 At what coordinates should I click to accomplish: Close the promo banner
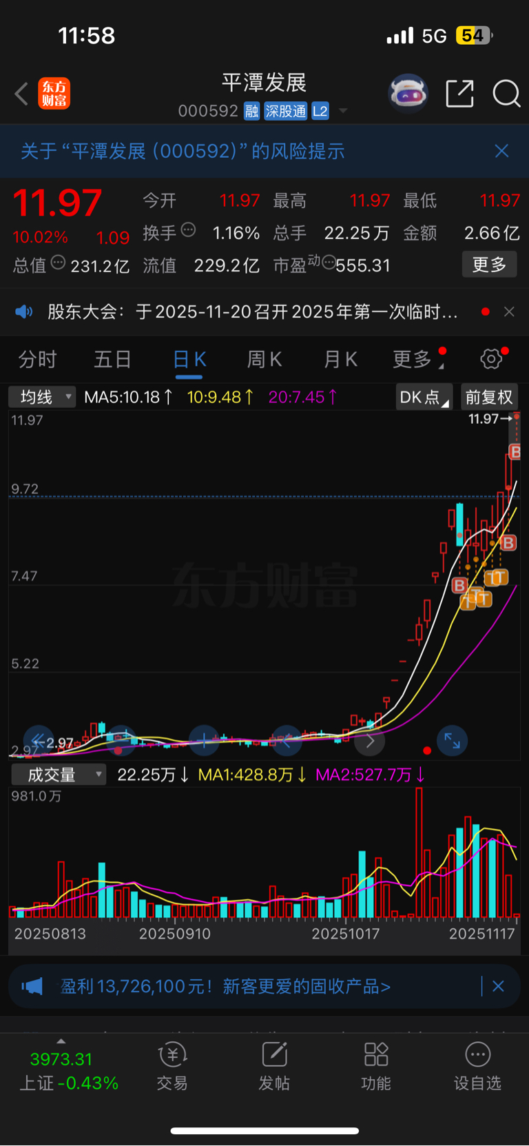point(498,987)
